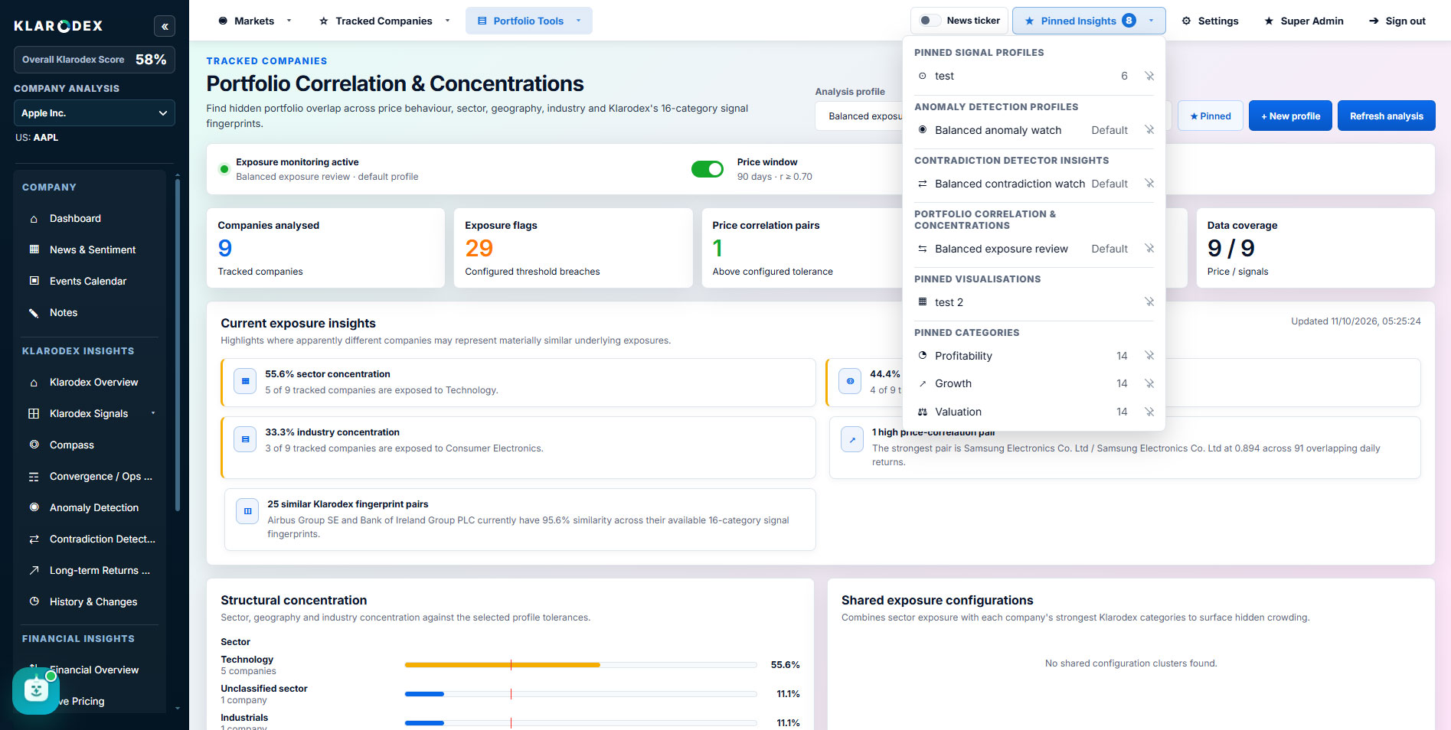Click the Overall Klarodex Score badge
This screenshot has width=1451, height=730.
click(x=94, y=60)
